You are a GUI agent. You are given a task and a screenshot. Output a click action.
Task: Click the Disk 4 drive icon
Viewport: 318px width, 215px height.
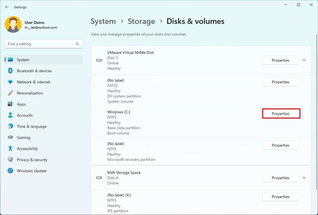click(99, 178)
